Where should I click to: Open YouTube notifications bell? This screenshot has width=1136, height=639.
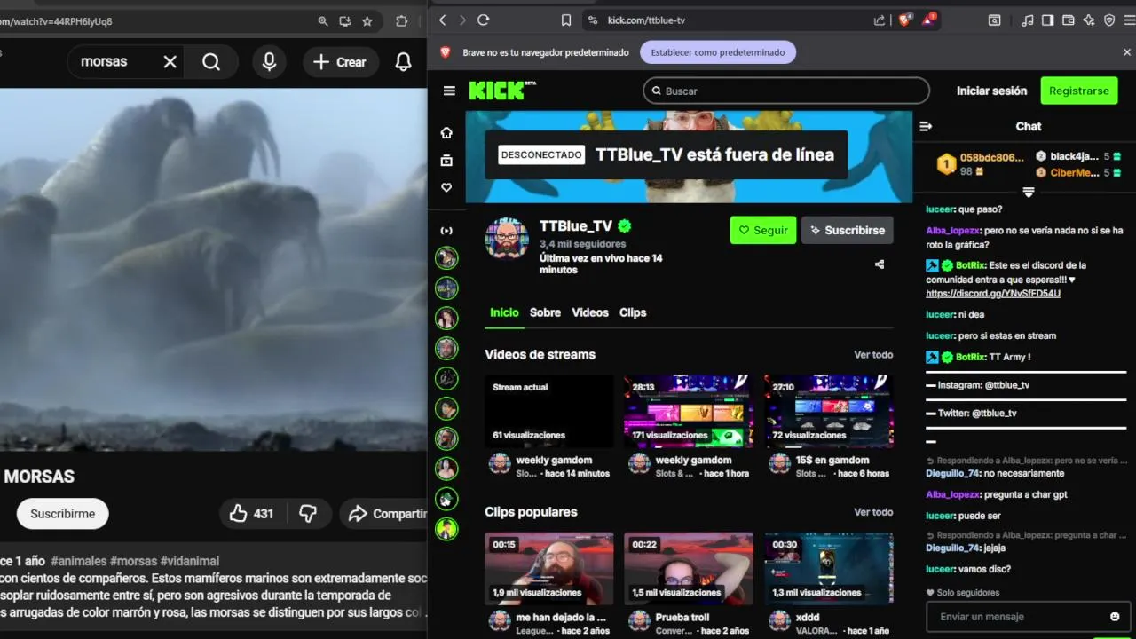tap(403, 62)
